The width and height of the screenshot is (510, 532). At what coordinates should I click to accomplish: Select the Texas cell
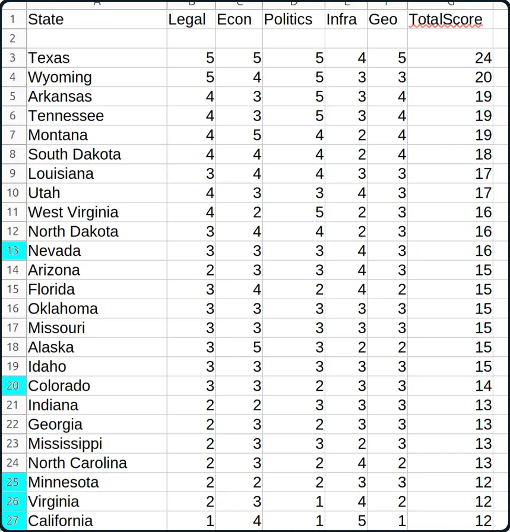[97, 58]
